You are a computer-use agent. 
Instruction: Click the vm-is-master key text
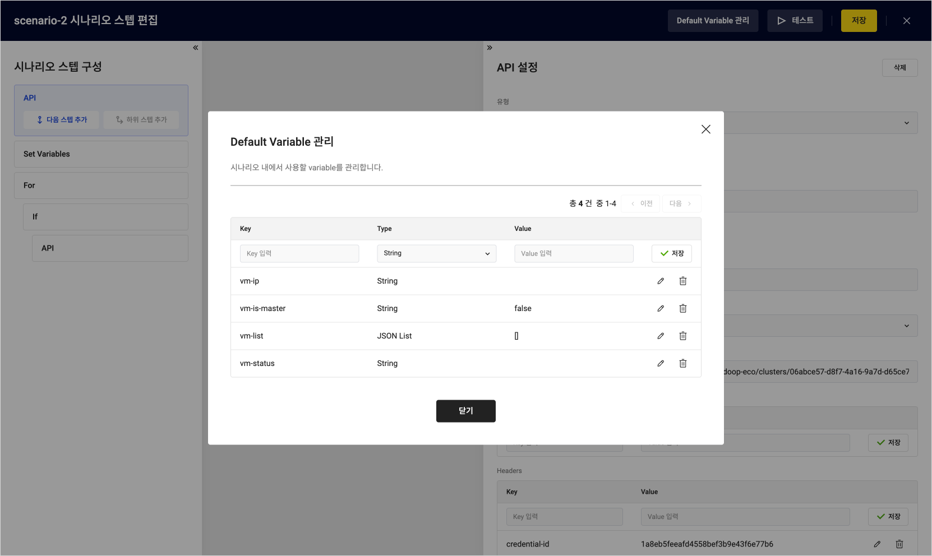point(263,309)
